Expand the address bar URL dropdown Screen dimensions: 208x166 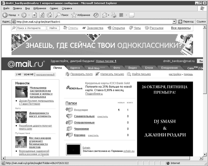tap(174, 22)
